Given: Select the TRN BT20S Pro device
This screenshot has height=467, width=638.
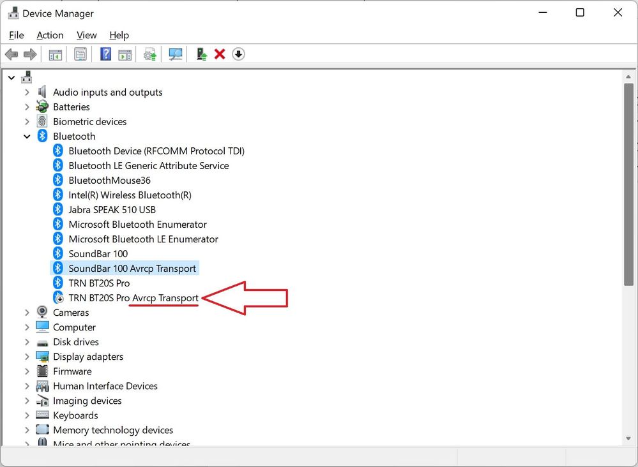Looking at the screenshot, I should click(99, 283).
